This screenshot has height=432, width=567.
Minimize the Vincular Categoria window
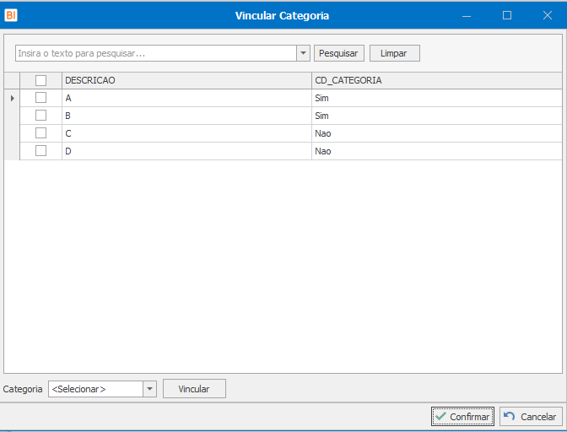(x=467, y=15)
